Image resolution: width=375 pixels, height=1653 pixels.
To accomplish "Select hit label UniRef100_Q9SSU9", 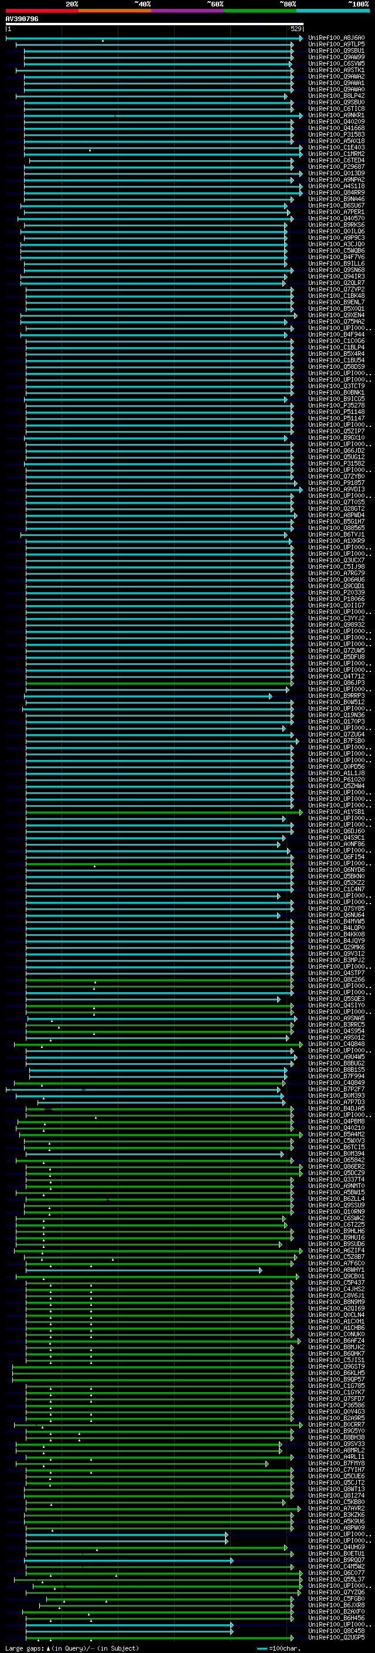I will point(336,1206).
